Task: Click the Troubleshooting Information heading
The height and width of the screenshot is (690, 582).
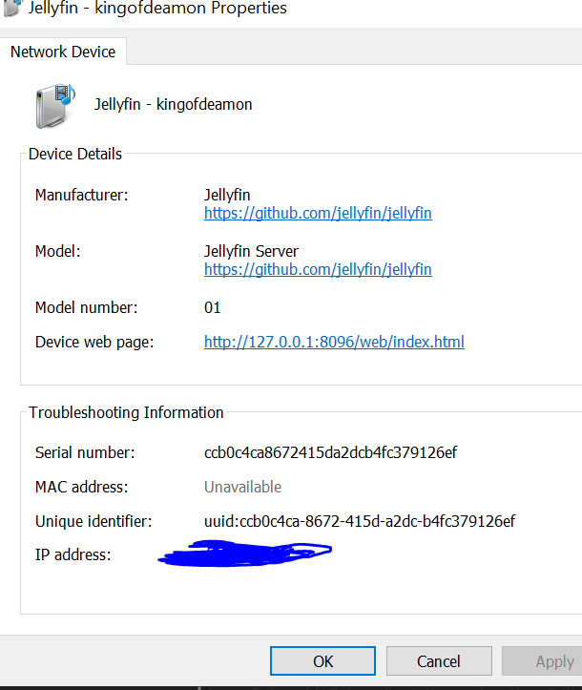Action: point(126,412)
